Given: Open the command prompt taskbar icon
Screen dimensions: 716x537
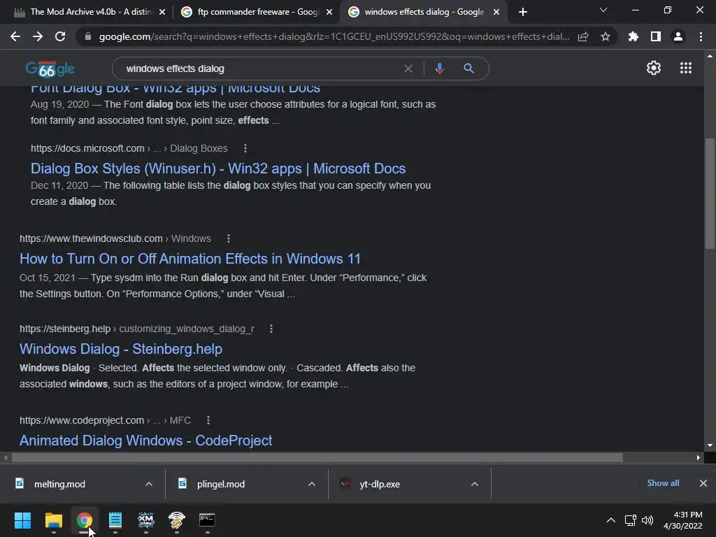Looking at the screenshot, I should point(207,520).
